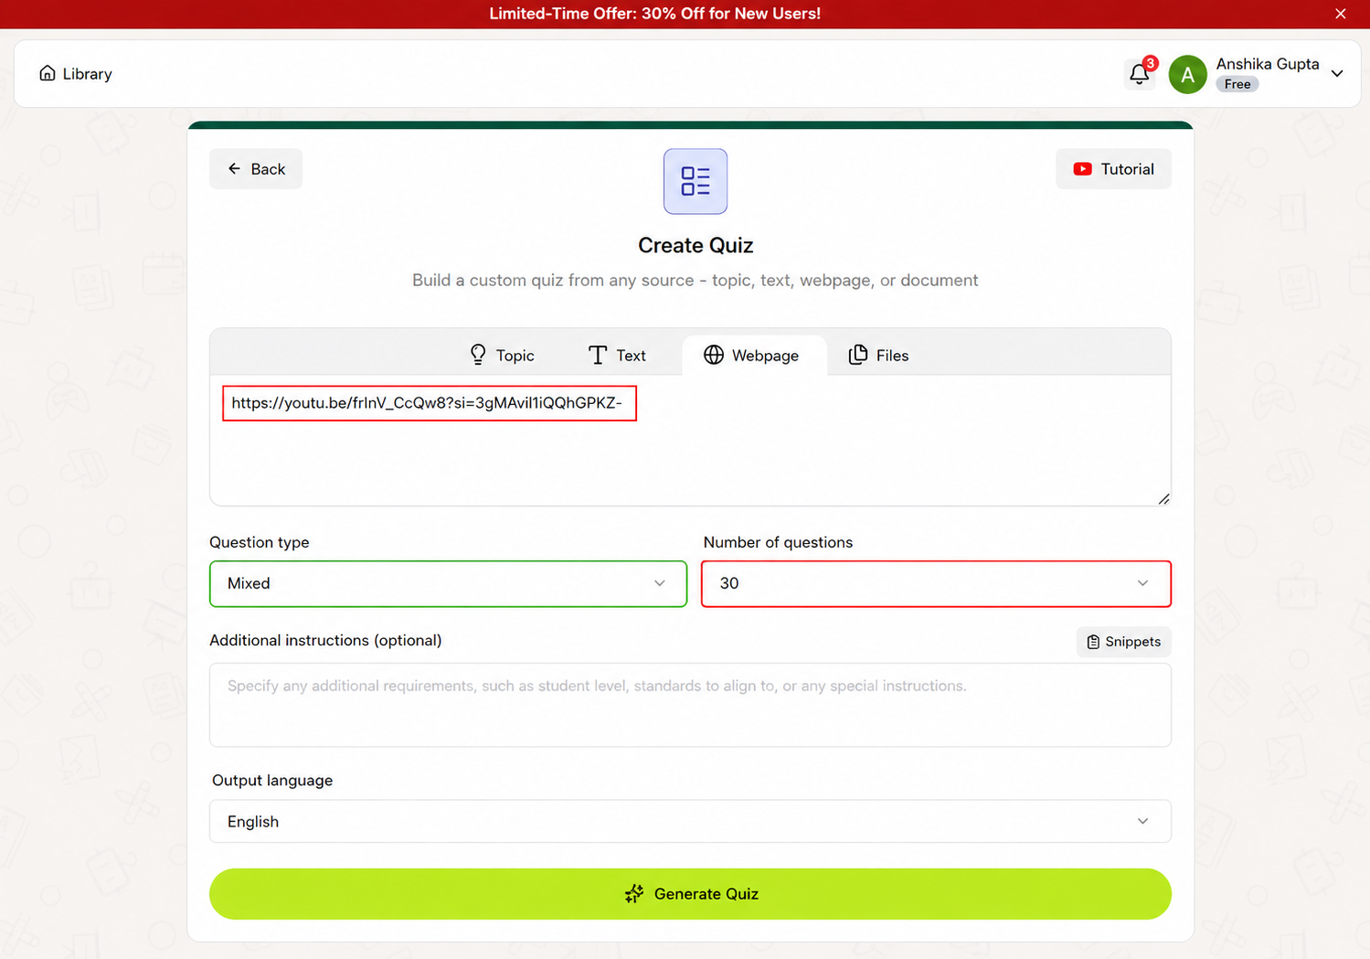
Task: Click the Additional instructions text area
Action: (690, 705)
